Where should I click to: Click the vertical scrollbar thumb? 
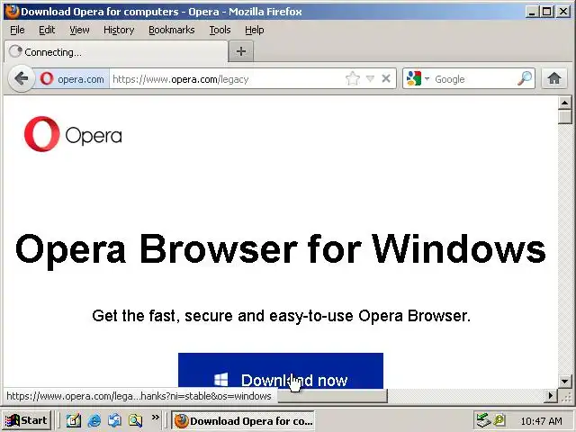pyautogui.click(x=564, y=117)
